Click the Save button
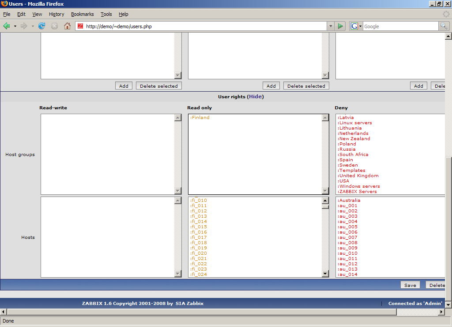The image size is (452, 327). pos(410,285)
